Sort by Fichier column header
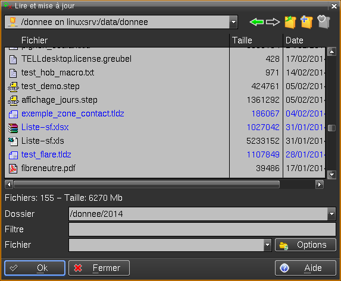This screenshot has height=281, width=341. coord(117,40)
